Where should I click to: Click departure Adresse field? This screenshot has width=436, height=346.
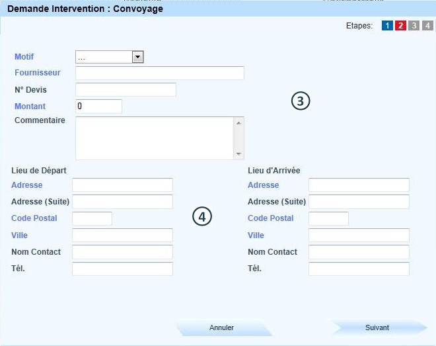[122, 185]
